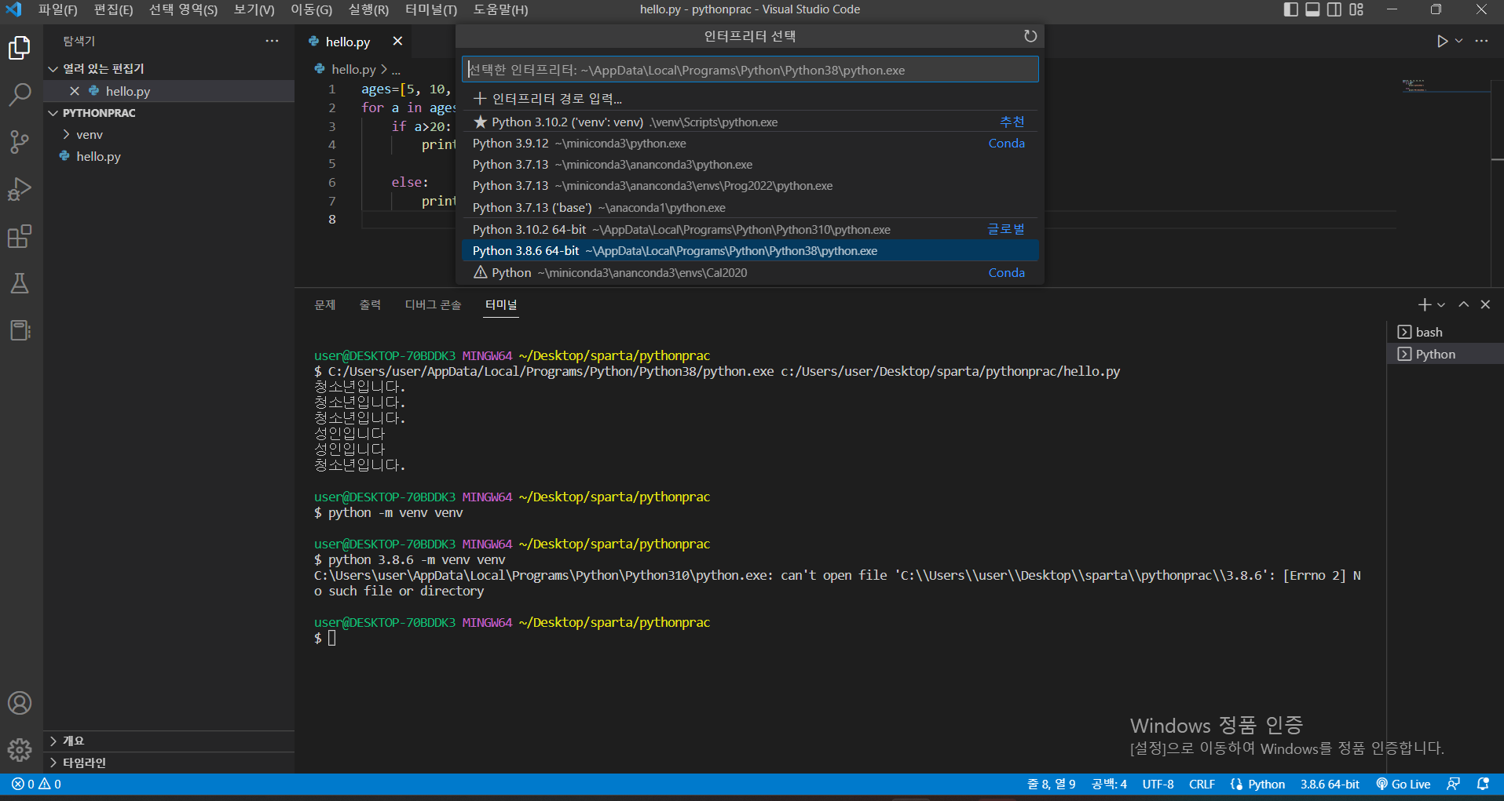Open the Source Control view icon
The image size is (1504, 801).
(20, 142)
